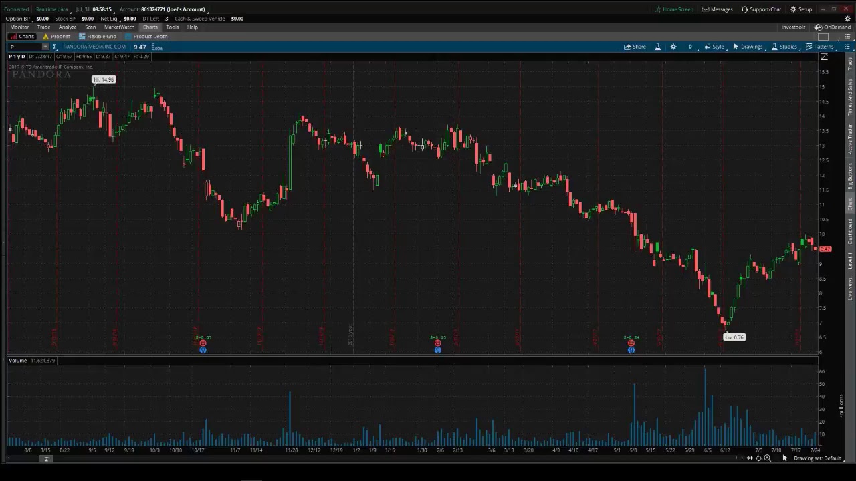The width and height of the screenshot is (856, 481).
Task: Go to the Scan tab
Action: pos(90,27)
